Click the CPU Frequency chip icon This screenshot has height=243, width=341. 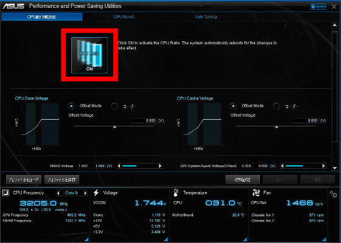[x=6, y=193]
